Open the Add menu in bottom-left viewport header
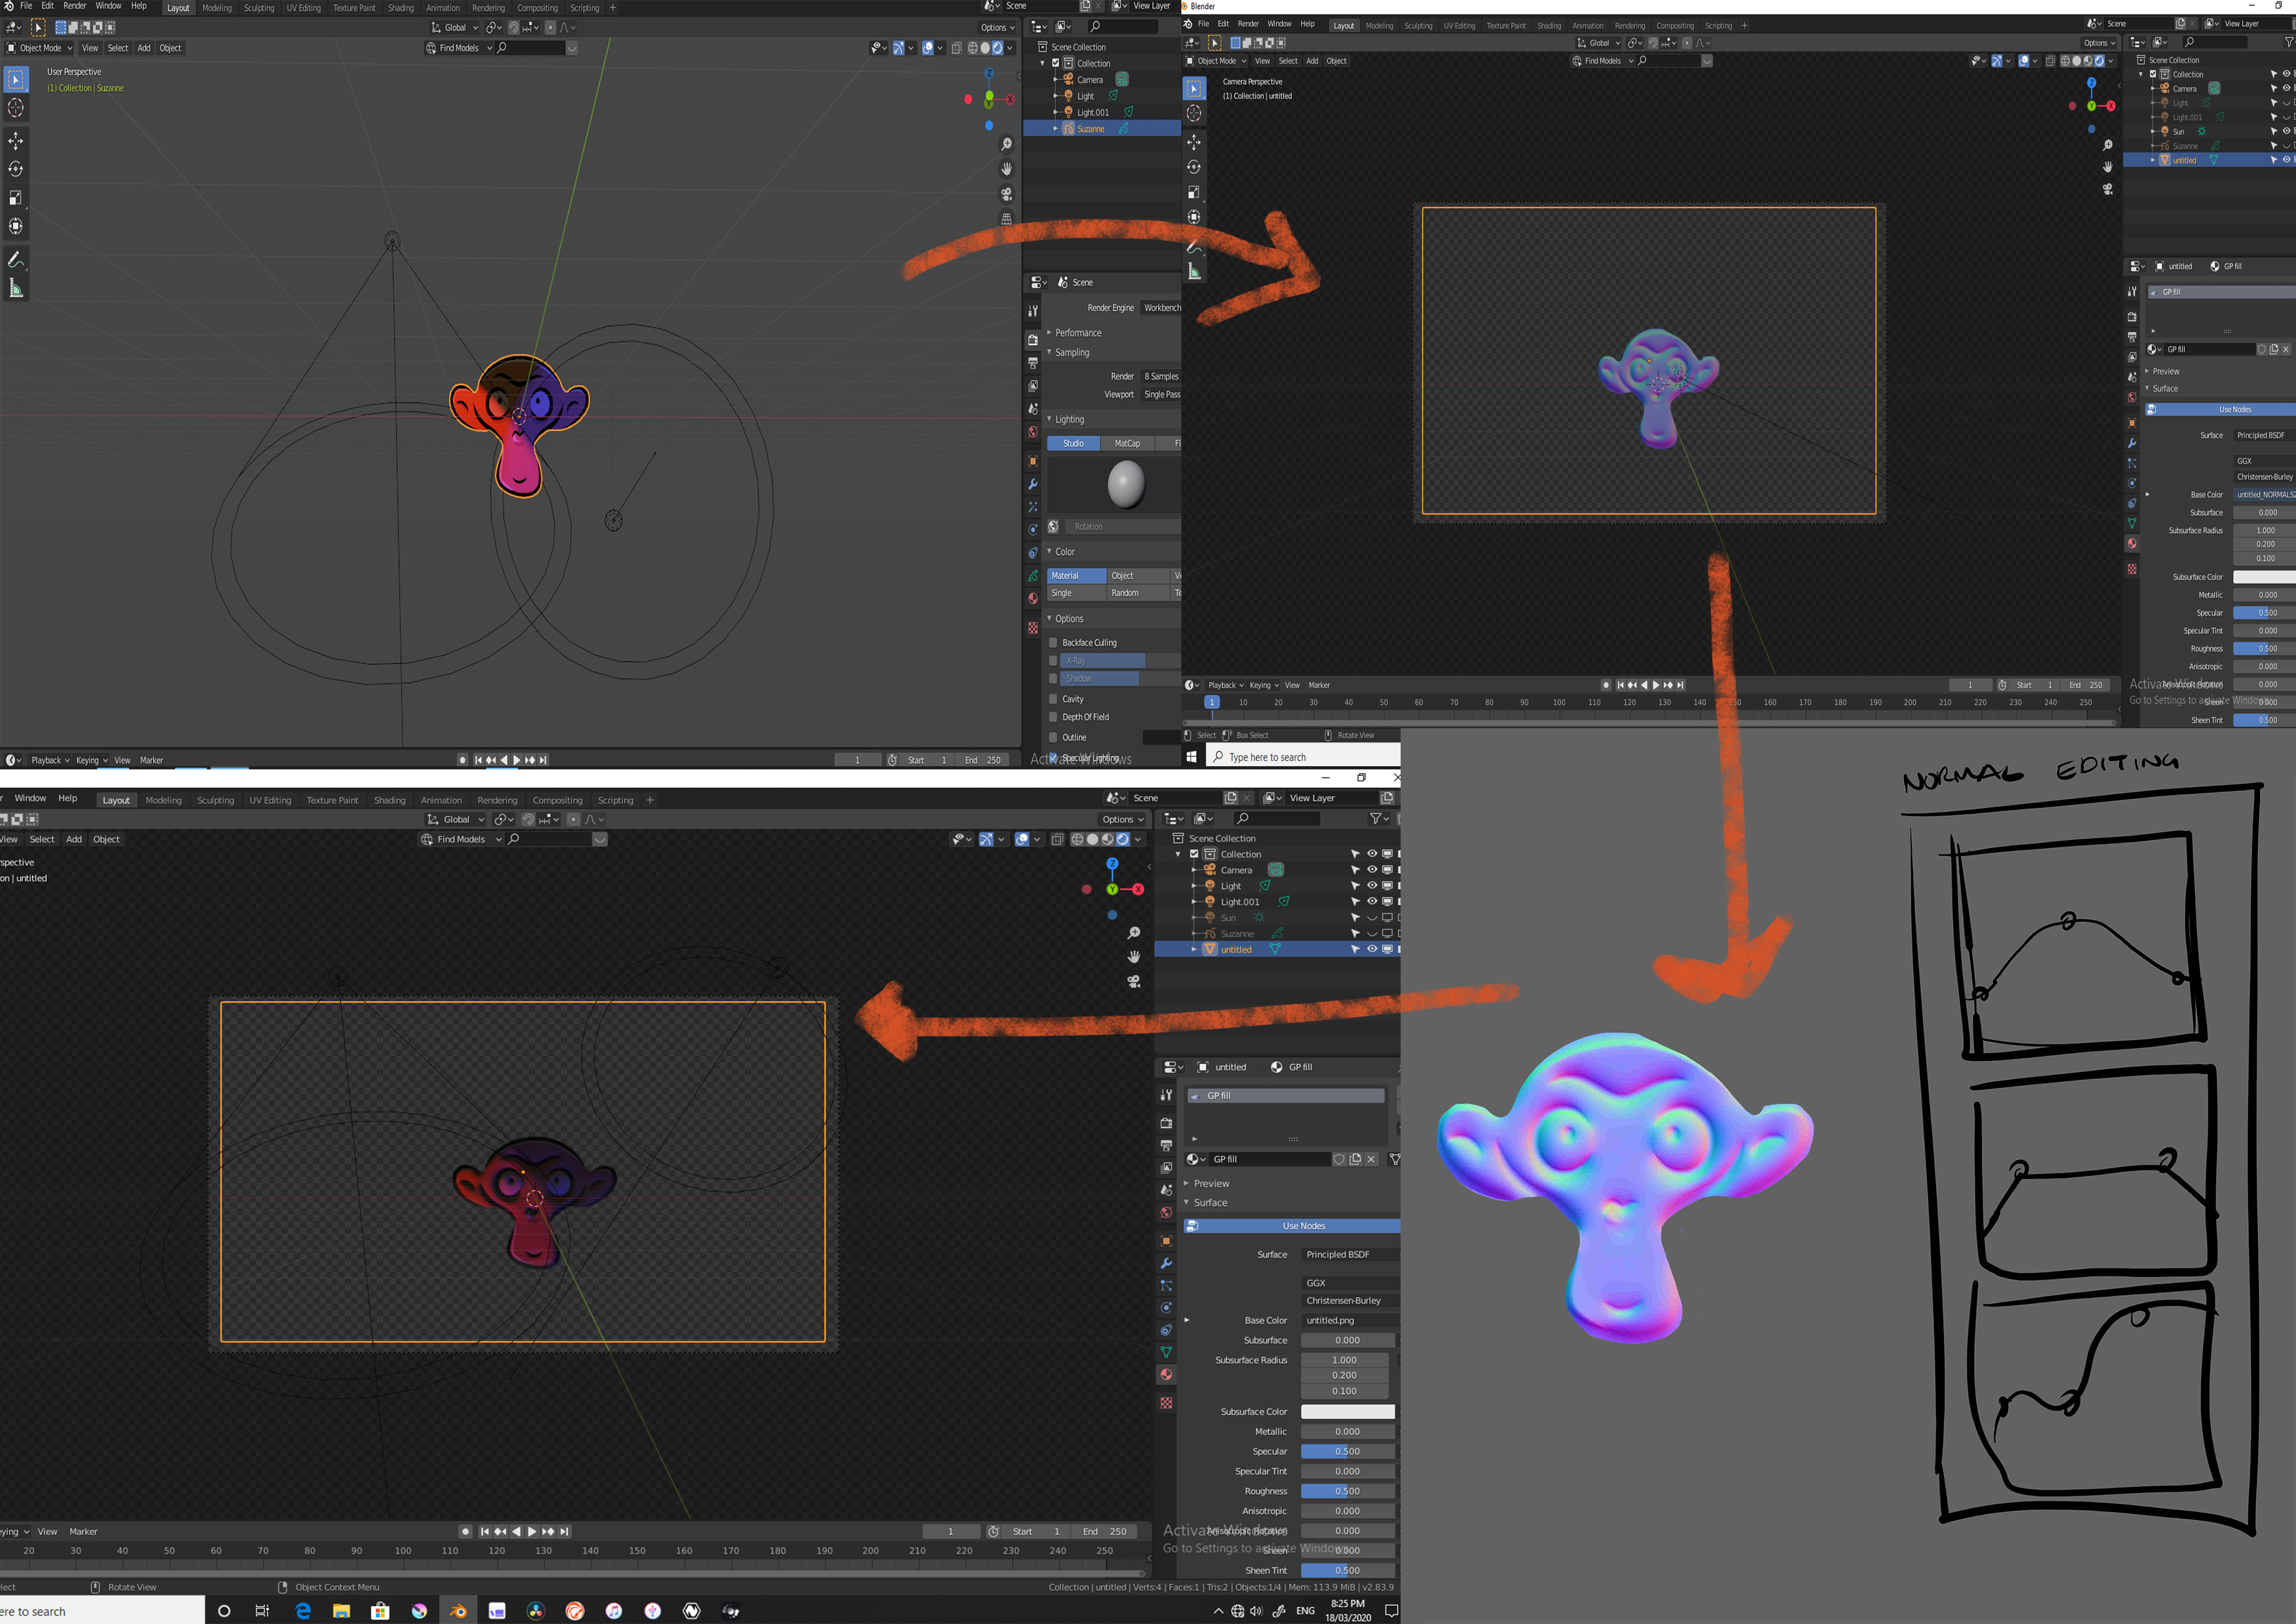 74,838
